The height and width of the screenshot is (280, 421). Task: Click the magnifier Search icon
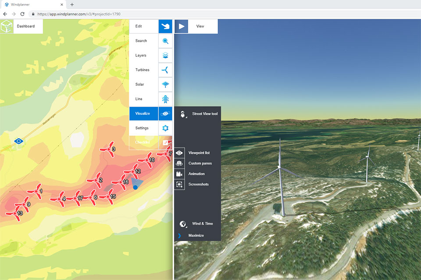(x=165, y=41)
